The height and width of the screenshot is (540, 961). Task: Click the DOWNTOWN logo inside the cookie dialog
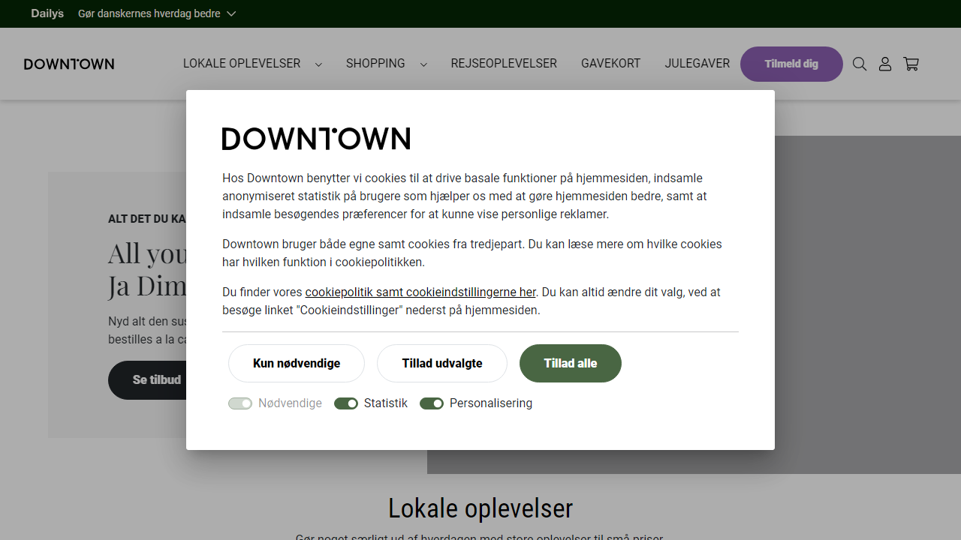click(x=316, y=138)
